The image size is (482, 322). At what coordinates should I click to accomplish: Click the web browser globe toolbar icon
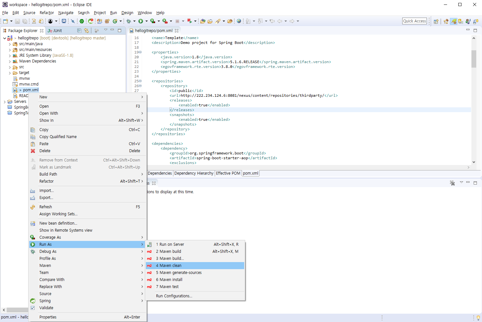[x=239, y=21]
